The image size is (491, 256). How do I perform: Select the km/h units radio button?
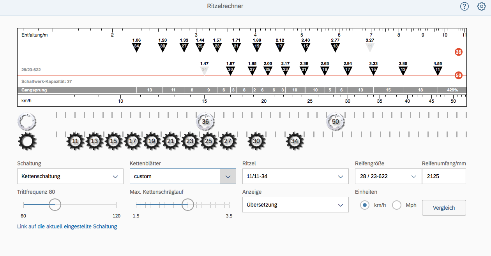[x=365, y=205]
